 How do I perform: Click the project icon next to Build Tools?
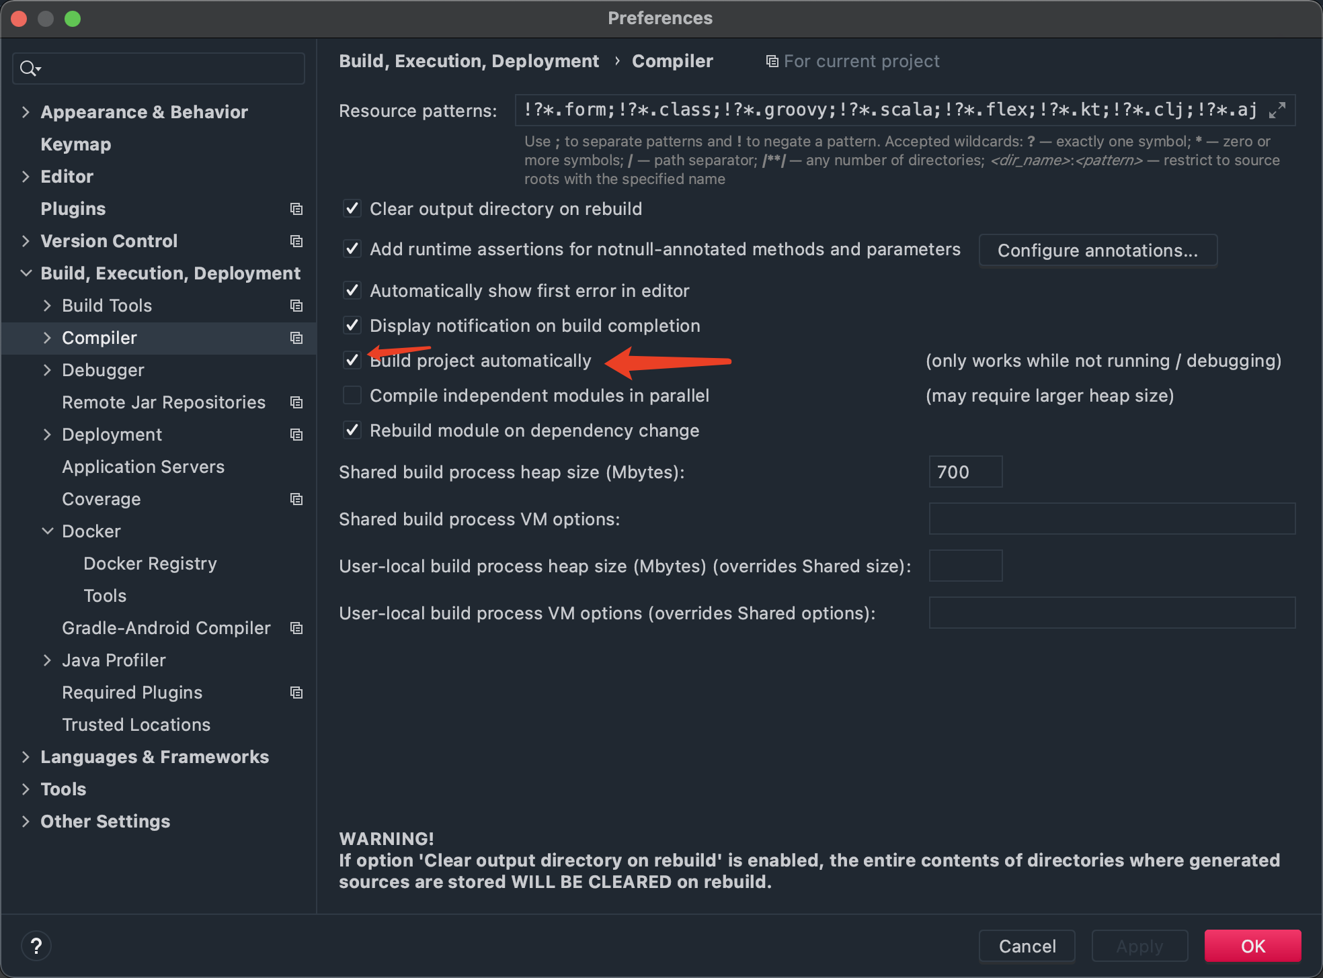click(x=296, y=306)
